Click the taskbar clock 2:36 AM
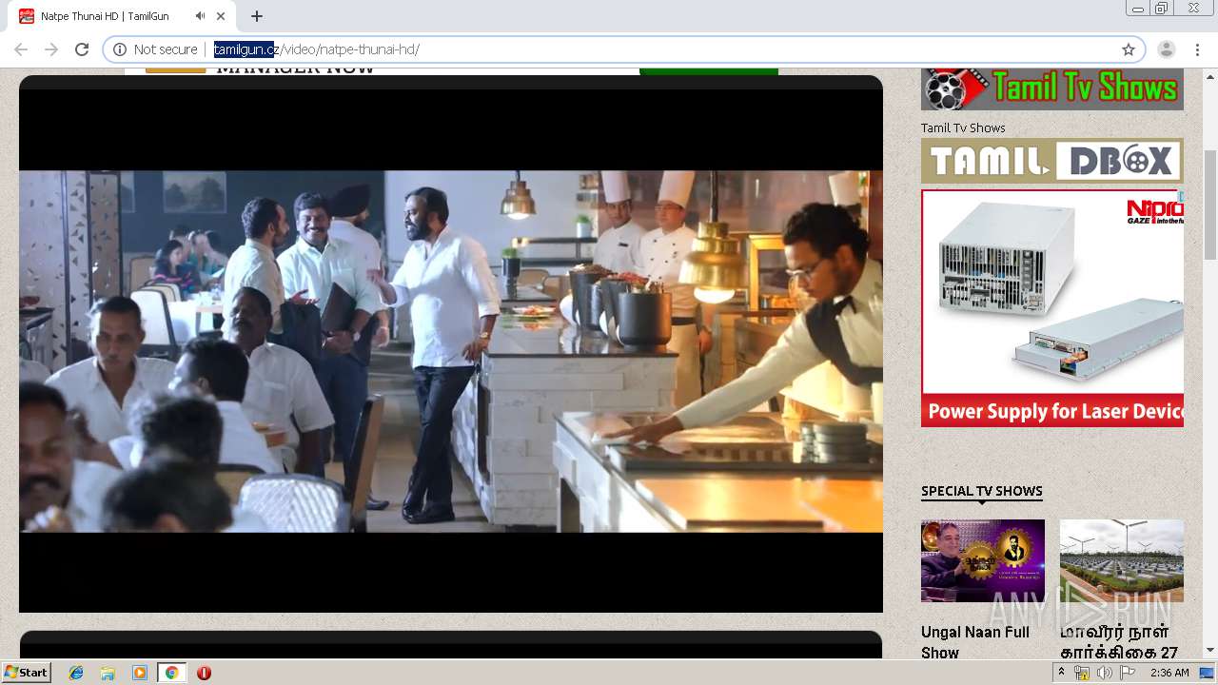Viewport: 1218px width, 685px height. pyautogui.click(x=1169, y=673)
